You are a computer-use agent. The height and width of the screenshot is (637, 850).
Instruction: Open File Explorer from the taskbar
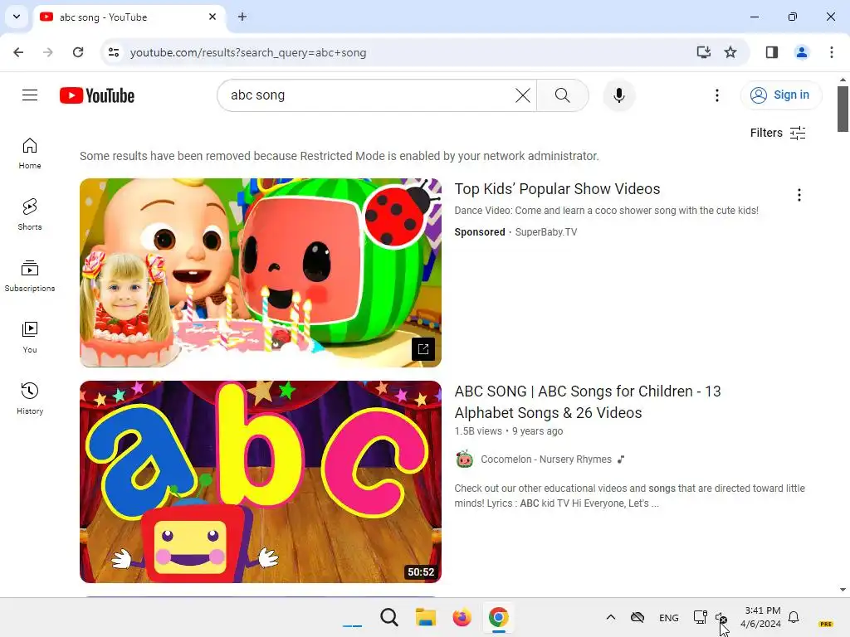[x=426, y=617]
